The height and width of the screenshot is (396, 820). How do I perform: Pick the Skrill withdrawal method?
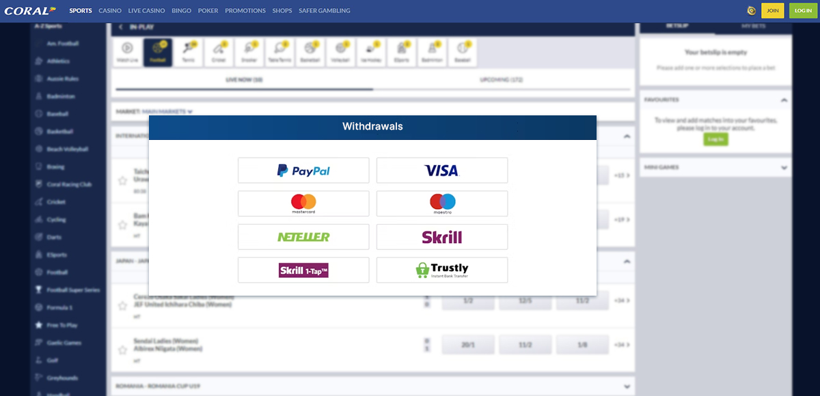[442, 237]
